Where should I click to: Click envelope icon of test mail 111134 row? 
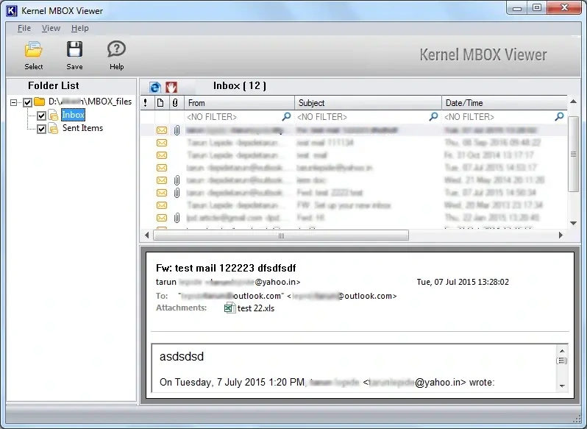pyautogui.click(x=162, y=143)
